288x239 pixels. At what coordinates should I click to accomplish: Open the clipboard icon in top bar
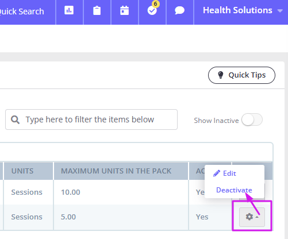point(97,10)
